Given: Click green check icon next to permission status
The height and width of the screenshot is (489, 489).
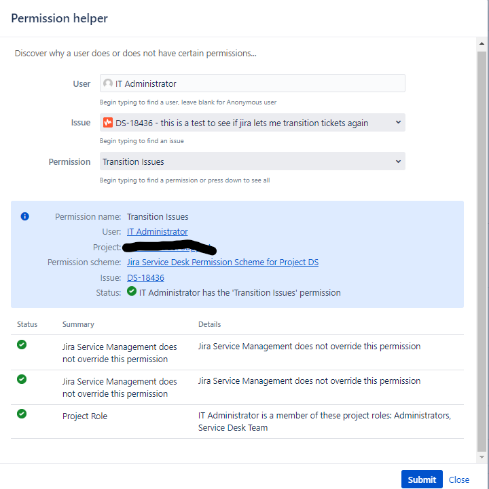Looking at the screenshot, I should coord(132,291).
